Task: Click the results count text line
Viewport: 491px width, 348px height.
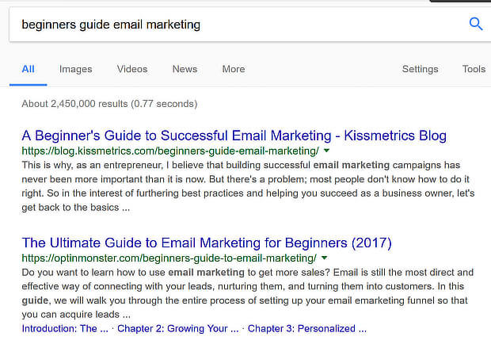Action: (x=109, y=104)
